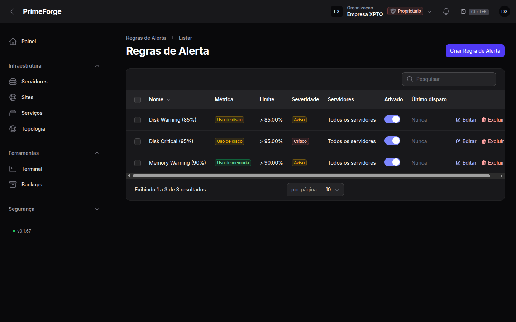Edit the Memory Warning (90%) rule
Screen dimensions: 516x322
click(x=466, y=163)
